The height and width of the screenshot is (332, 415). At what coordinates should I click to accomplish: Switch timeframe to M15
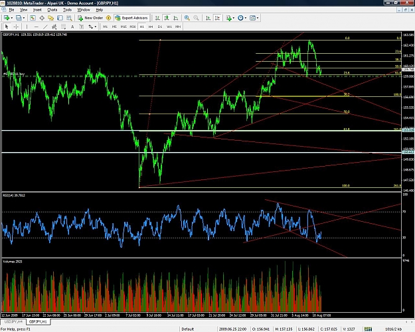tap(124, 27)
